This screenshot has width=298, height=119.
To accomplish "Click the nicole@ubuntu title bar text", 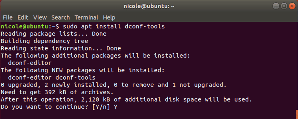I will (x=149, y=6).
